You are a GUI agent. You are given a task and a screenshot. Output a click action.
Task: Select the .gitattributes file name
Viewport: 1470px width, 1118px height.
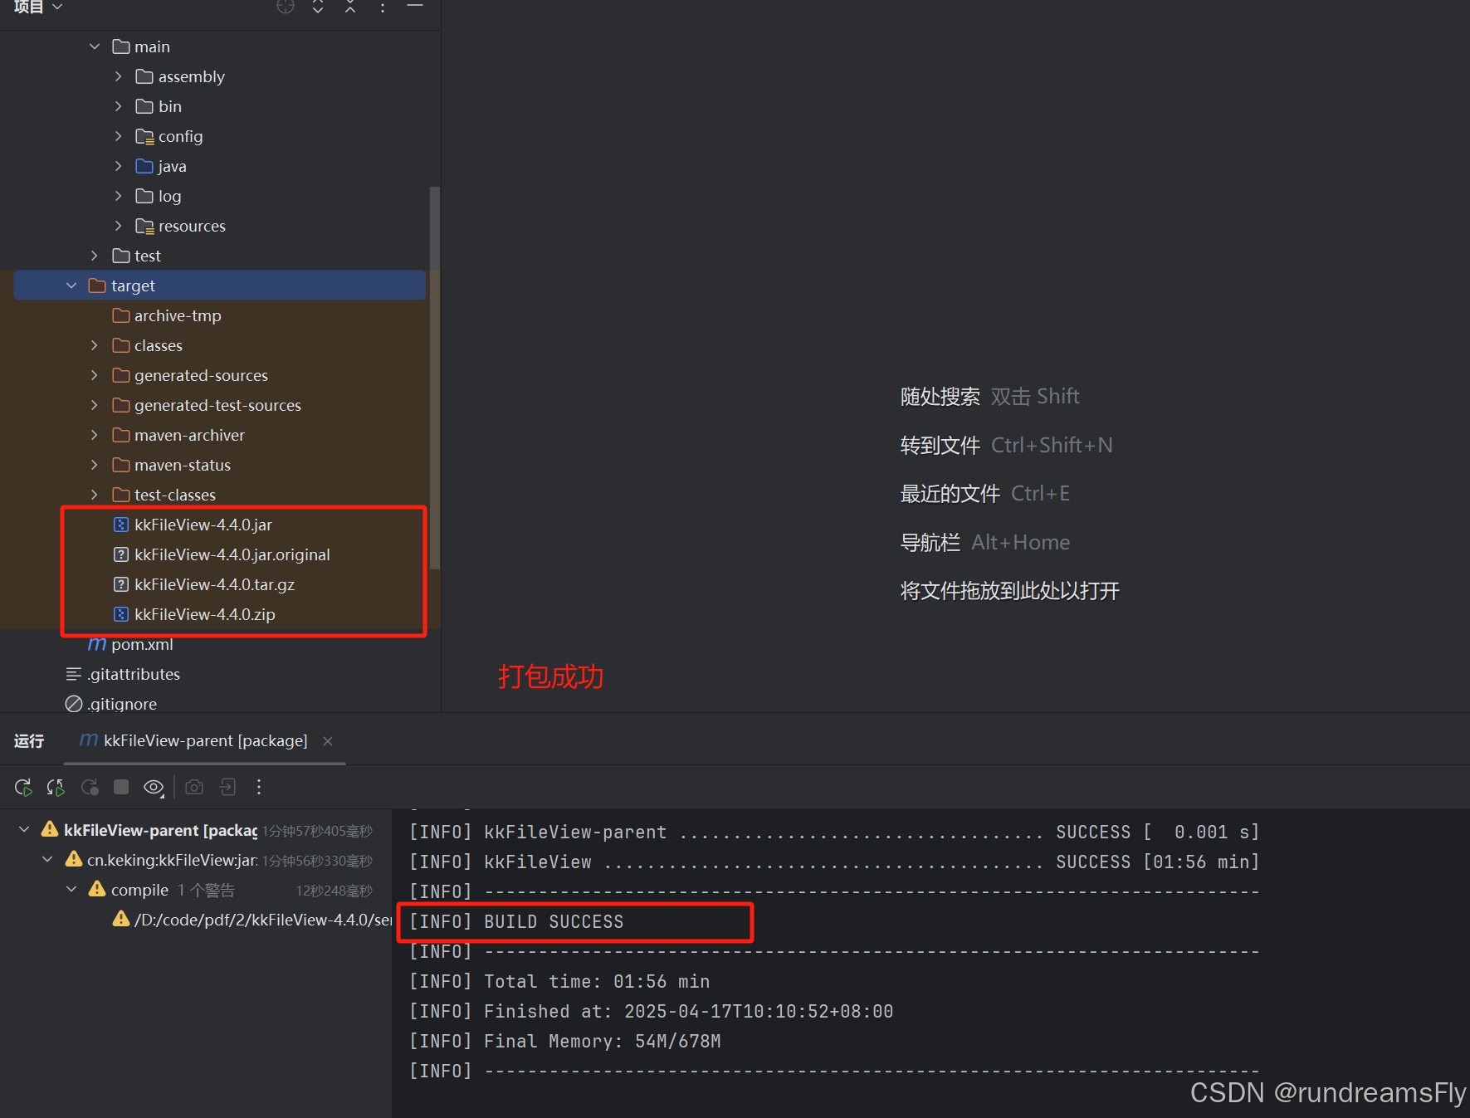134,674
